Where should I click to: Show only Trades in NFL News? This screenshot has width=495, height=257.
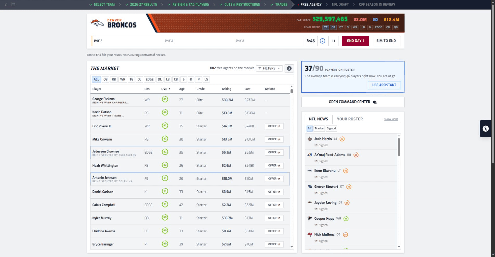(319, 128)
